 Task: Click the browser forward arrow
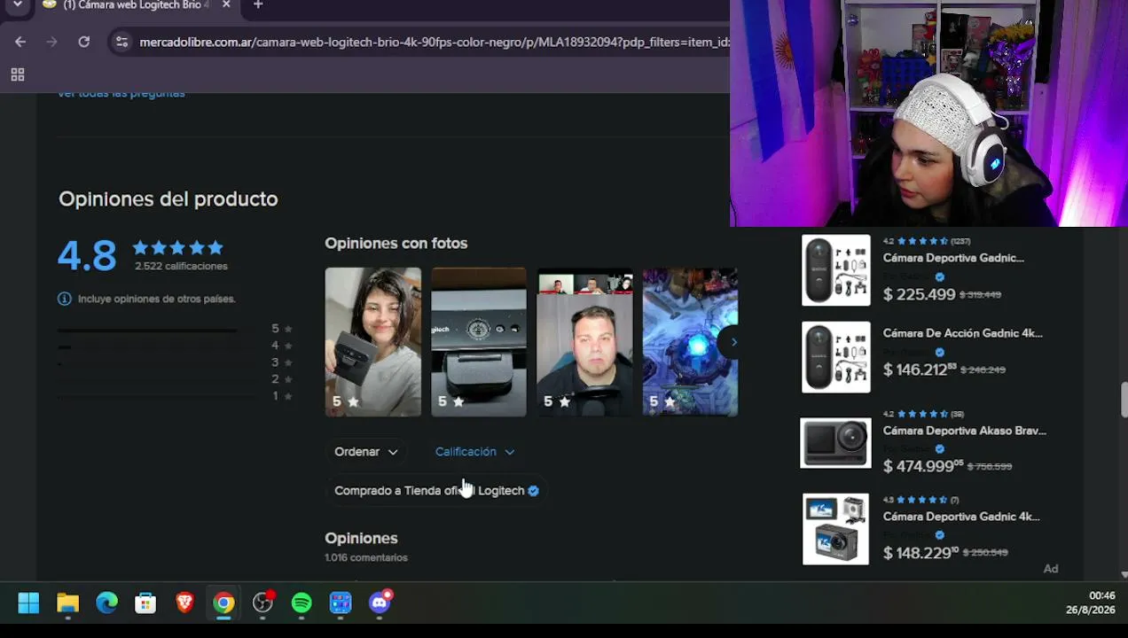(51, 42)
